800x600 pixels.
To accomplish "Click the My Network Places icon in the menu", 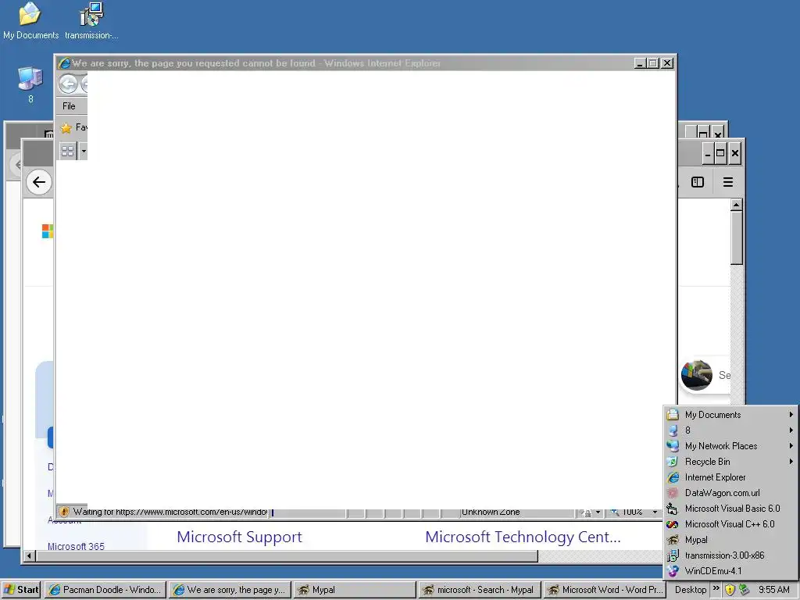I will (x=673, y=446).
